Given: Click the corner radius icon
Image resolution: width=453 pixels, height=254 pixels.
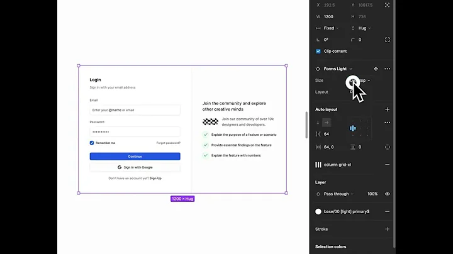Looking at the screenshot, I should tap(353, 40).
